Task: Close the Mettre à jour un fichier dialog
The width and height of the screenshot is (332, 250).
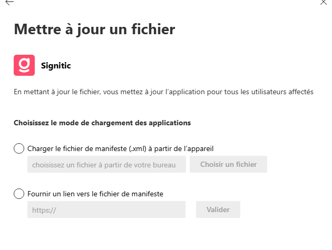Action: coord(324,2)
